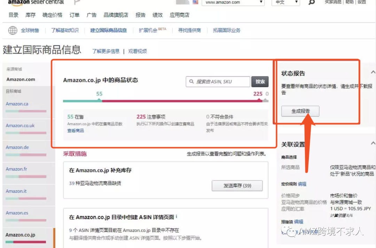
Task: Go to the 寻找提供商 tab
Action: (189, 30)
